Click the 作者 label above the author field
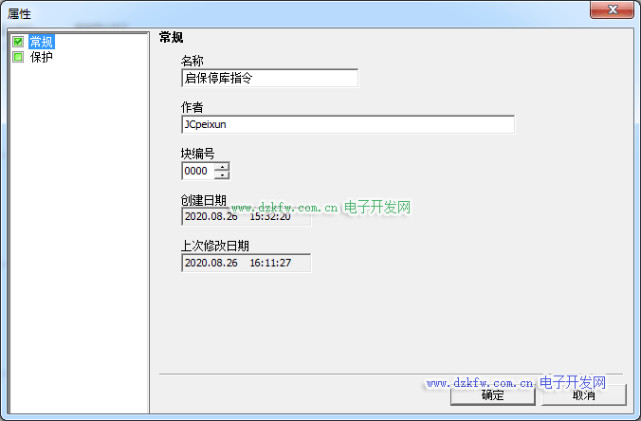The image size is (641, 421). [x=192, y=107]
